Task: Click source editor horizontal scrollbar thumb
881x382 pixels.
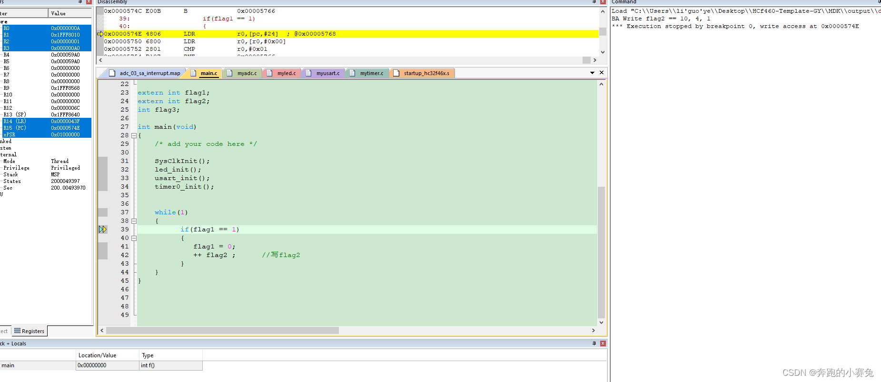Action: [222, 330]
